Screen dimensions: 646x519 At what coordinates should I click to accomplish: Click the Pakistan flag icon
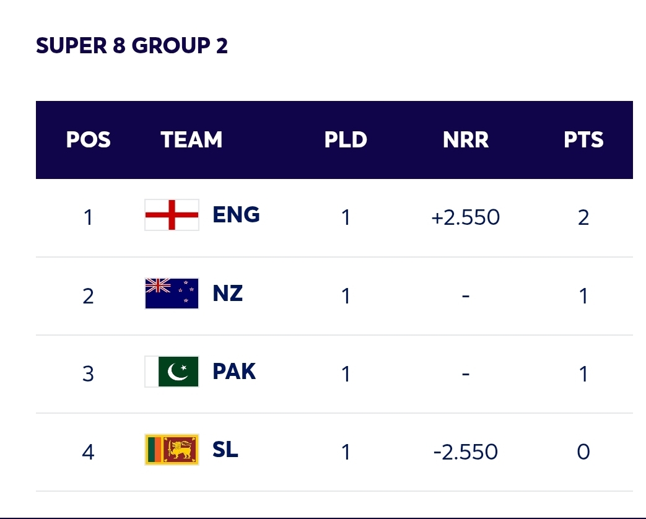tap(172, 372)
